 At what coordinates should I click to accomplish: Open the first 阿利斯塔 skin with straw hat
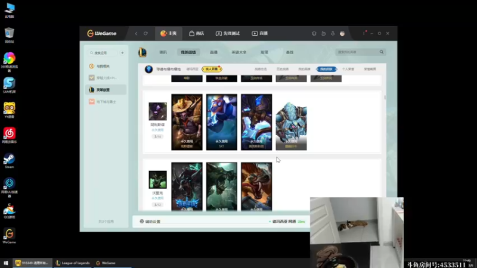pos(187,122)
